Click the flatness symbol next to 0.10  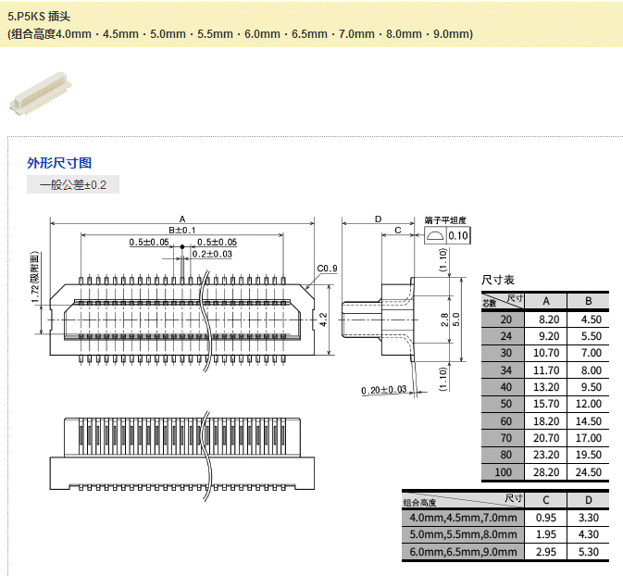(436, 236)
